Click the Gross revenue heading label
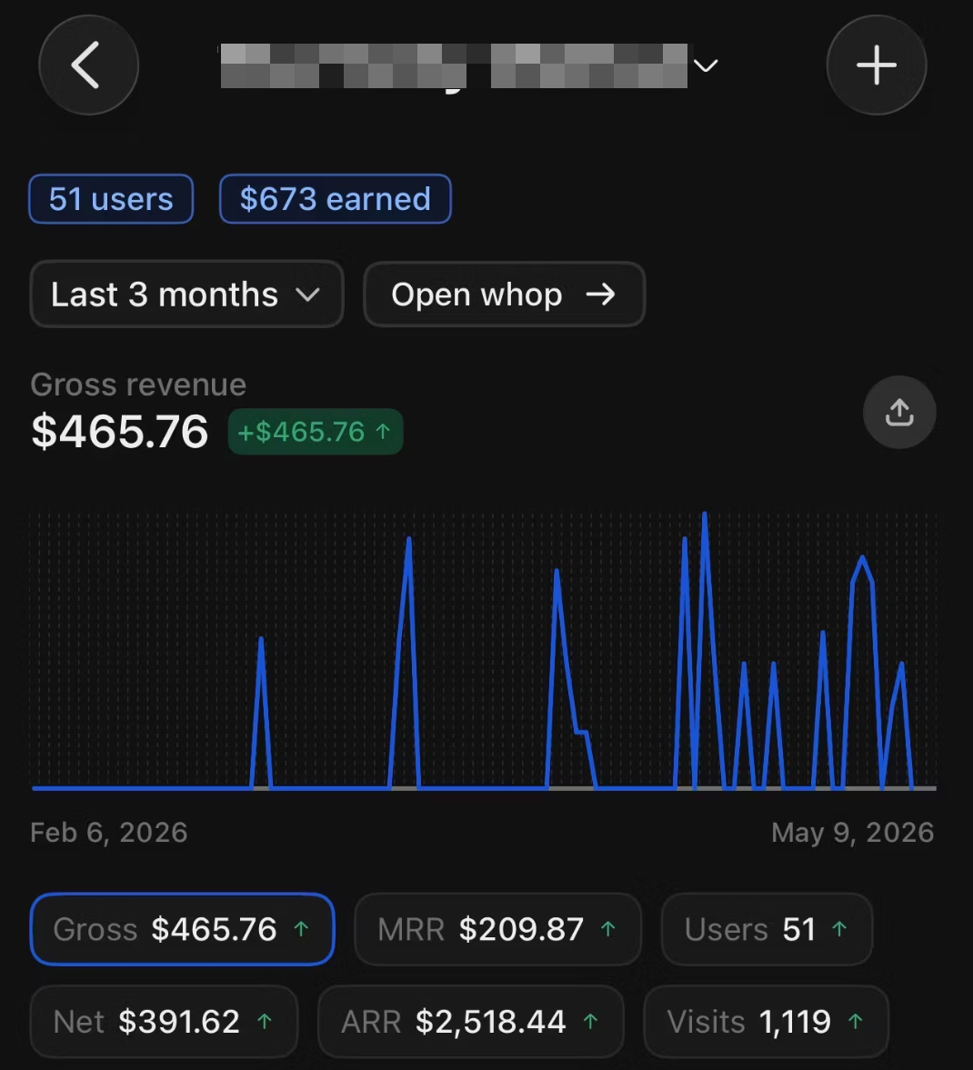Image resolution: width=973 pixels, height=1070 pixels. tap(138, 385)
